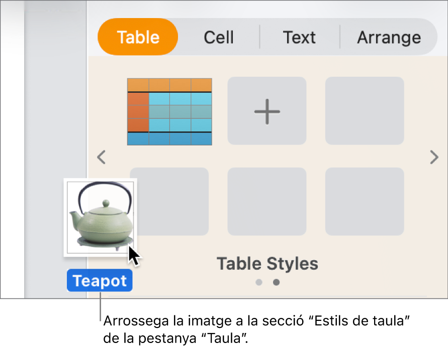
Task: Activate the highlighted Table tab toggle
Action: (x=137, y=37)
